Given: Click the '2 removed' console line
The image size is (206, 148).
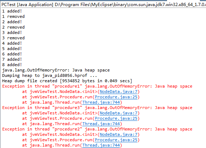Looking at the screenshot, I should [13, 27].
